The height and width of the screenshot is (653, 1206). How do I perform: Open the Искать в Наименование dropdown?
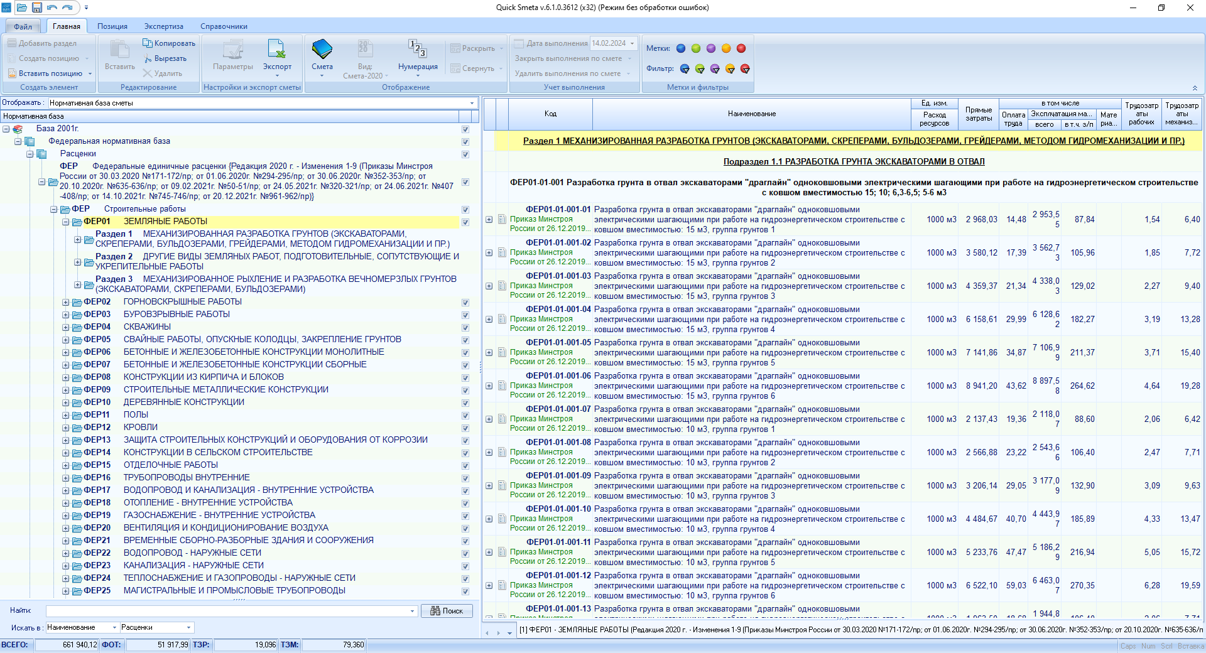[114, 627]
